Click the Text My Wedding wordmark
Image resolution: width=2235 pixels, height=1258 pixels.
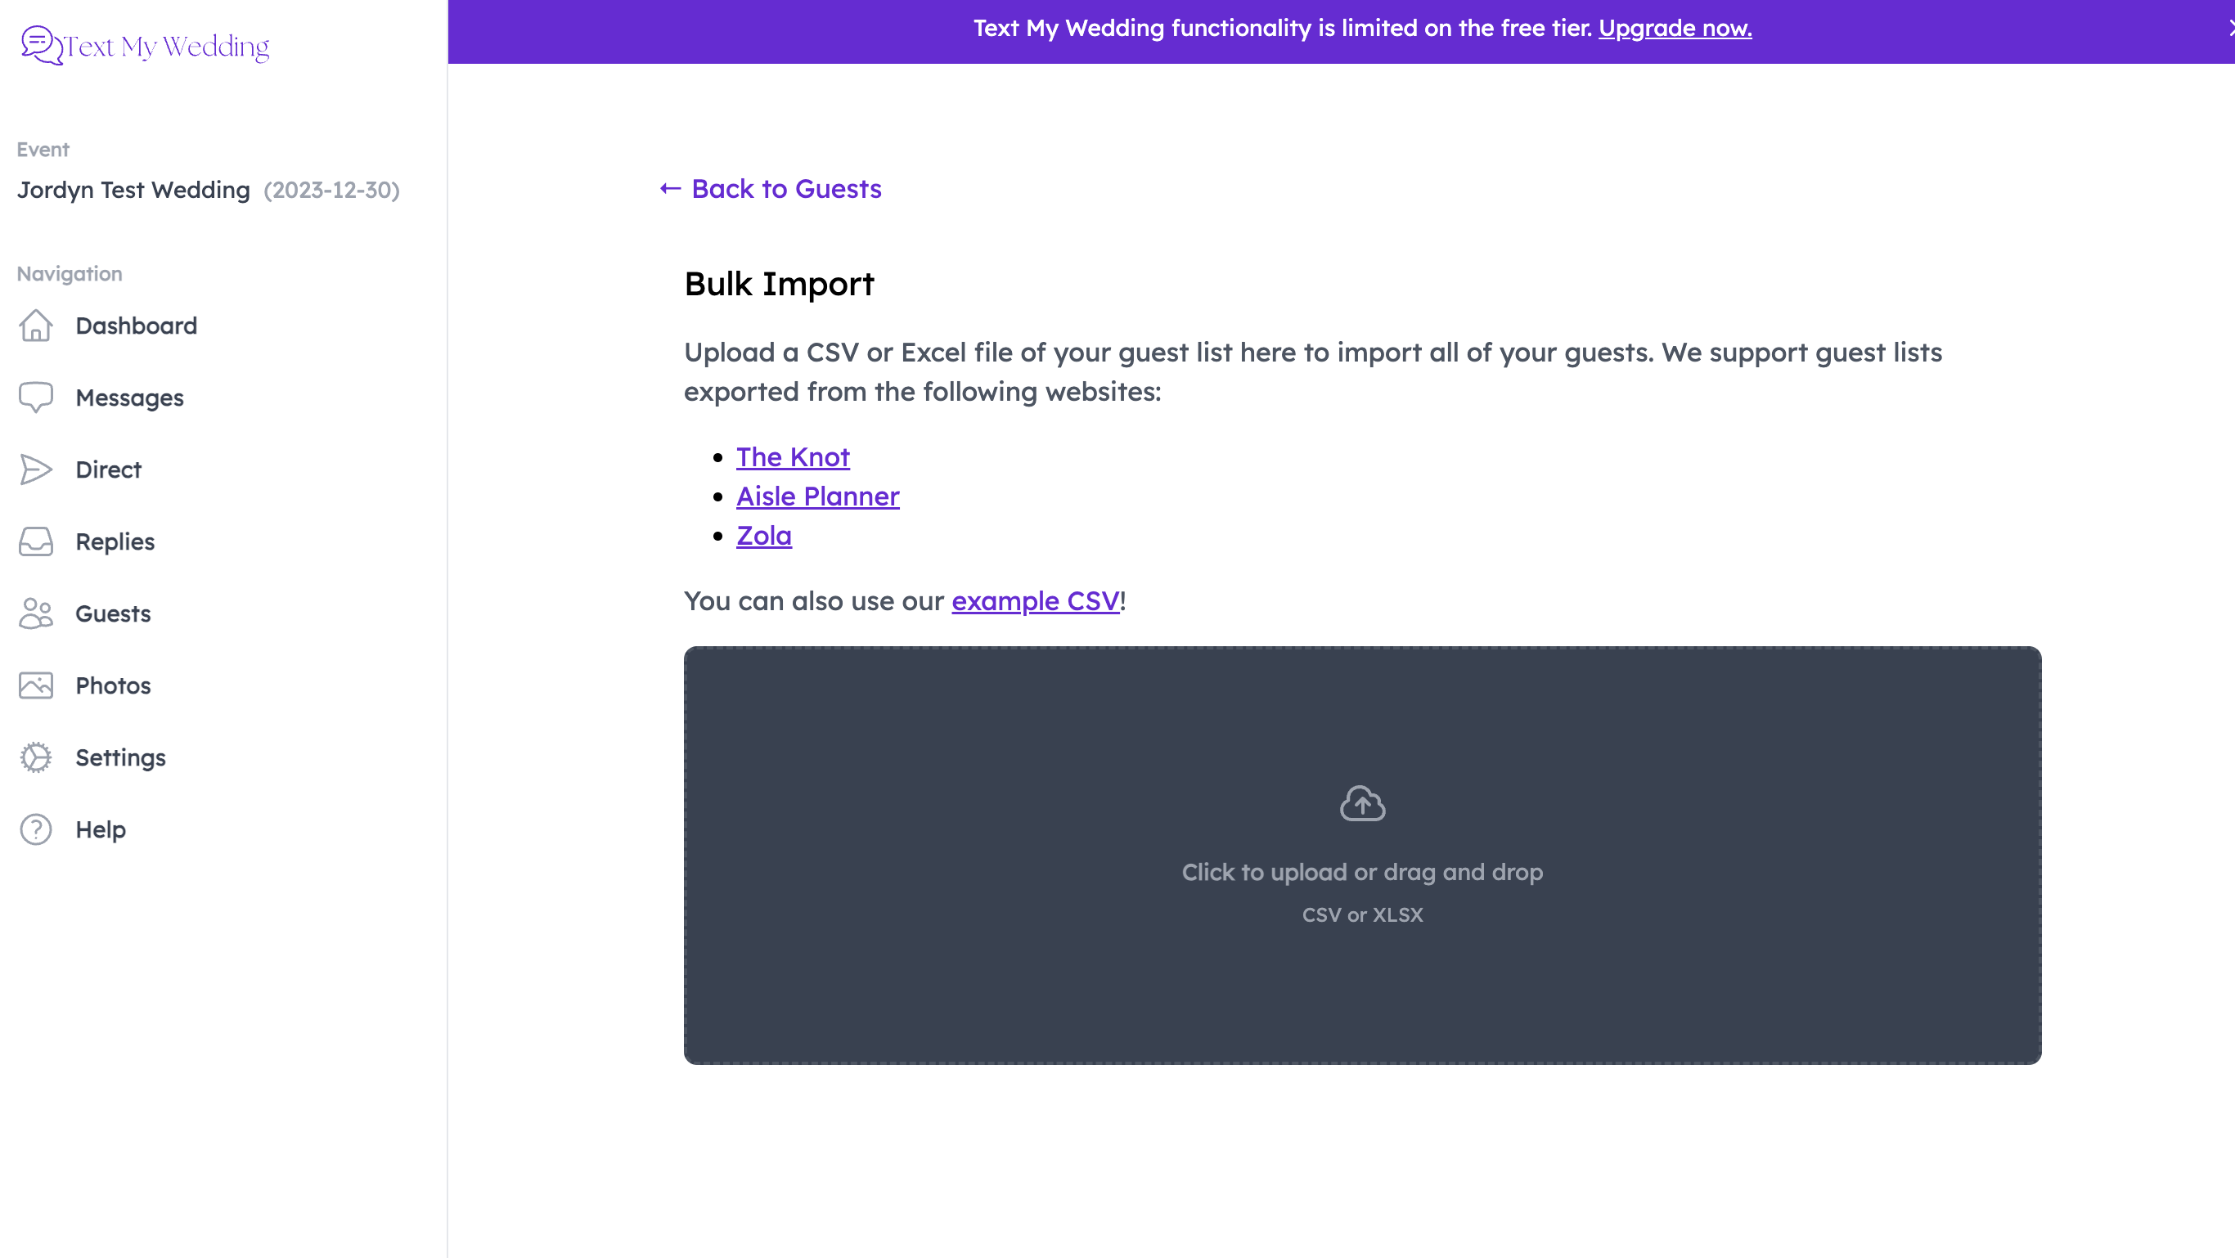pyautogui.click(x=167, y=46)
